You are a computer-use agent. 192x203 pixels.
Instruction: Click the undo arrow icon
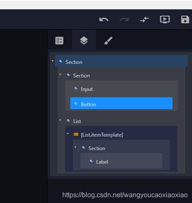coord(104,19)
